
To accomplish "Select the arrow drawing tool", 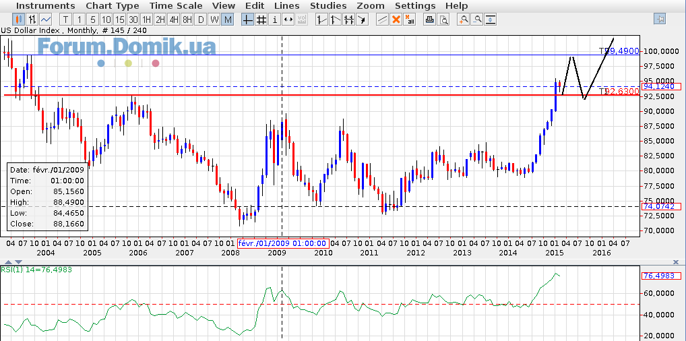I will coord(363,20).
